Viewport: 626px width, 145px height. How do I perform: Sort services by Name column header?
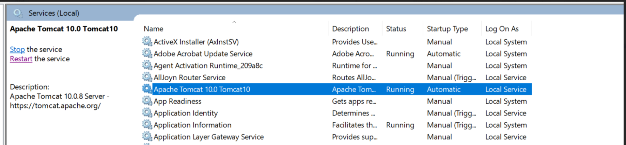(153, 29)
